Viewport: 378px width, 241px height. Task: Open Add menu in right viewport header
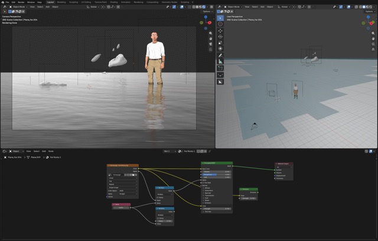(x=262, y=6)
